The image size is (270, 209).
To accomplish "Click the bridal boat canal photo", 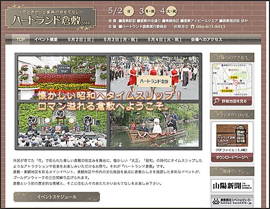I will click(154, 125).
